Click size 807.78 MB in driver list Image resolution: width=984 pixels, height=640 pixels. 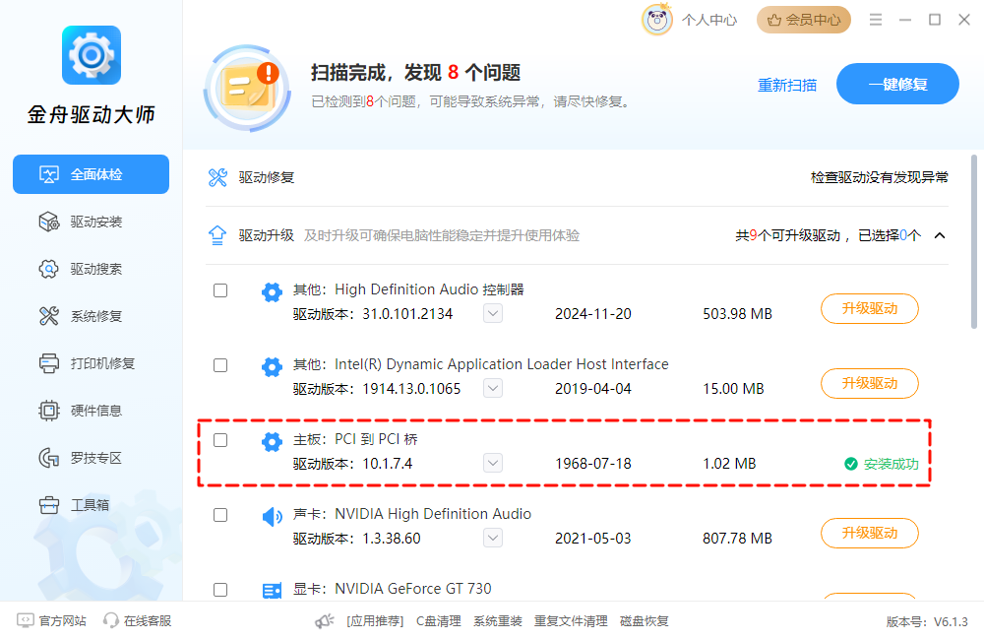(737, 539)
